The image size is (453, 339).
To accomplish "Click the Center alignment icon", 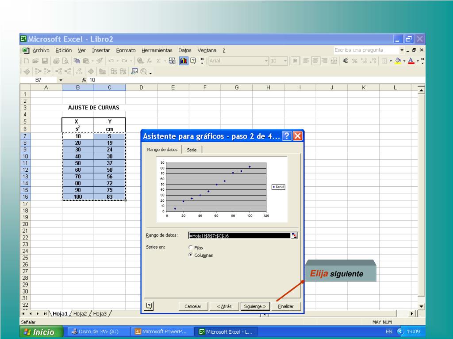I will (315, 60).
